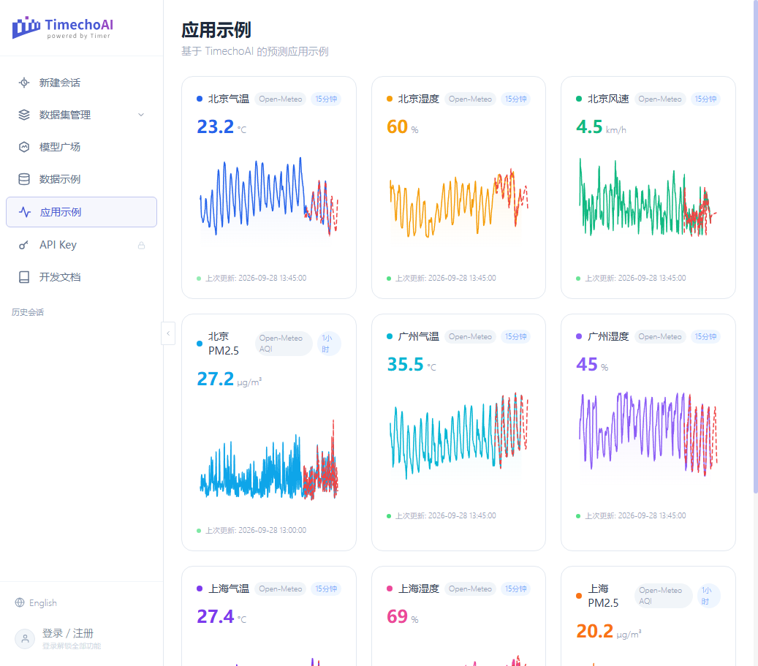Click the 4.5 km/h wind value
758x666 pixels.
pos(601,126)
